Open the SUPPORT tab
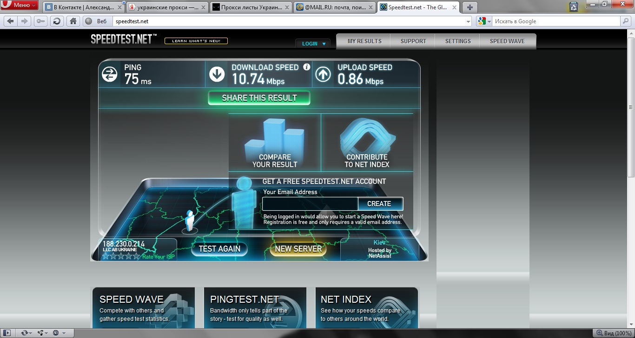635x338 pixels. coord(413,41)
